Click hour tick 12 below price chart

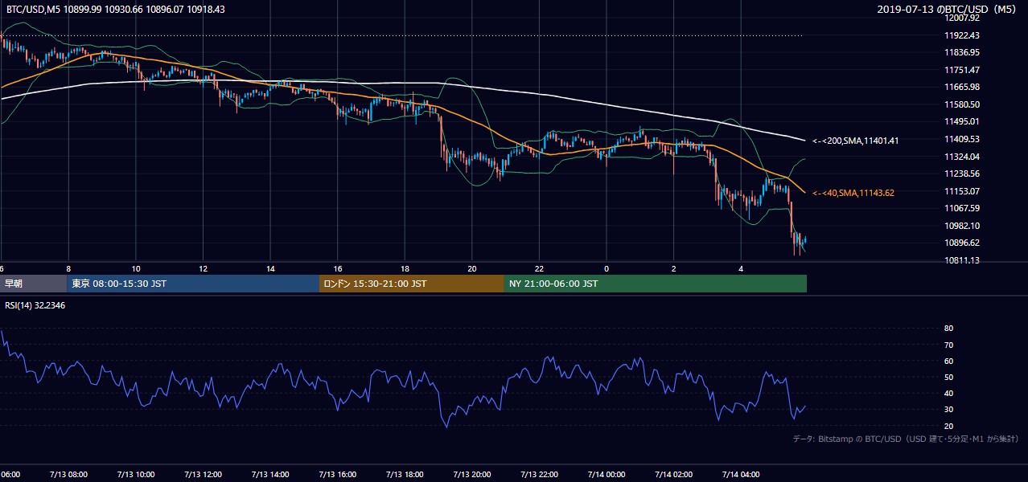point(203,268)
